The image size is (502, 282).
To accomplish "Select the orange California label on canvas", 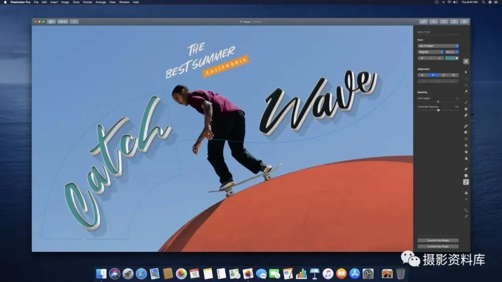I will (x=226, y=66).
